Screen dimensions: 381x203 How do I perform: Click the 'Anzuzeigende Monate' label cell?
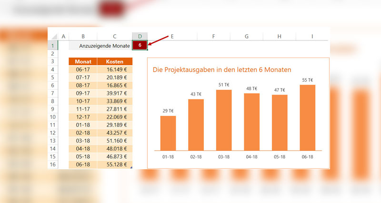100,45
